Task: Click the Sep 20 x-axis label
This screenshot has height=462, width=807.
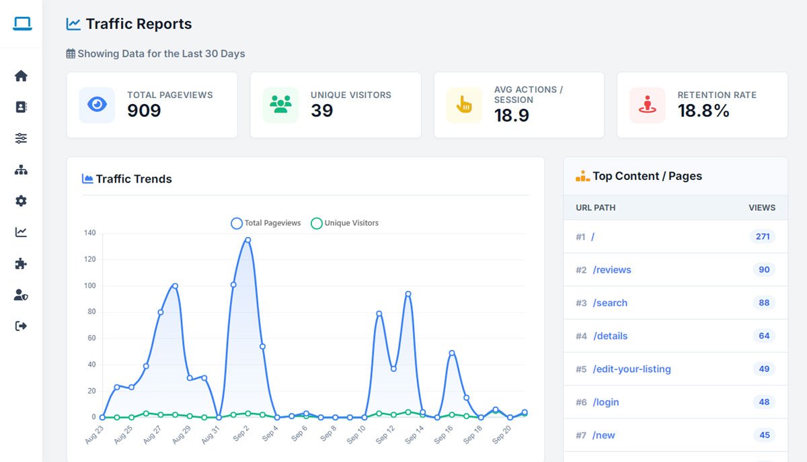Action: point(502,434)
